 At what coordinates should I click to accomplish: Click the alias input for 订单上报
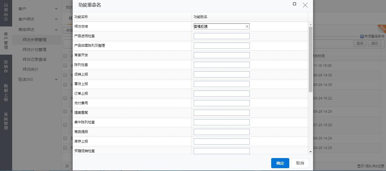[x=221, y=94]
